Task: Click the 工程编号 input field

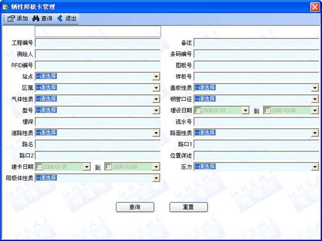Action: (98, 42)
